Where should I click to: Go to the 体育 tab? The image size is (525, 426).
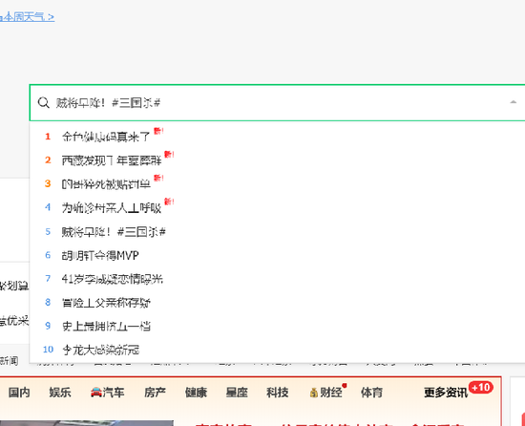371,393
